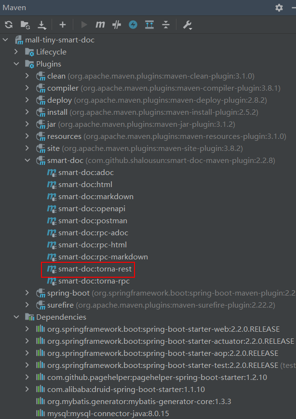The width and height of the screenshot is (296, 419).
Task: Expand spring-boot-starter-test dependency
Action: click(x=27, y=365)
